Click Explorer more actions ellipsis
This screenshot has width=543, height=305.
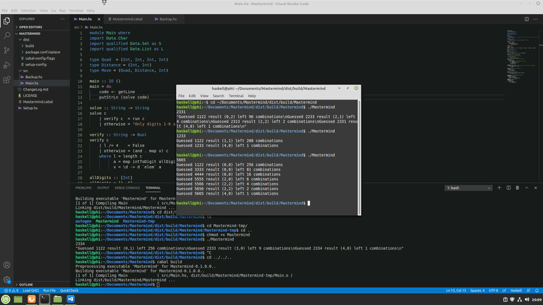(x=62, y=19)
